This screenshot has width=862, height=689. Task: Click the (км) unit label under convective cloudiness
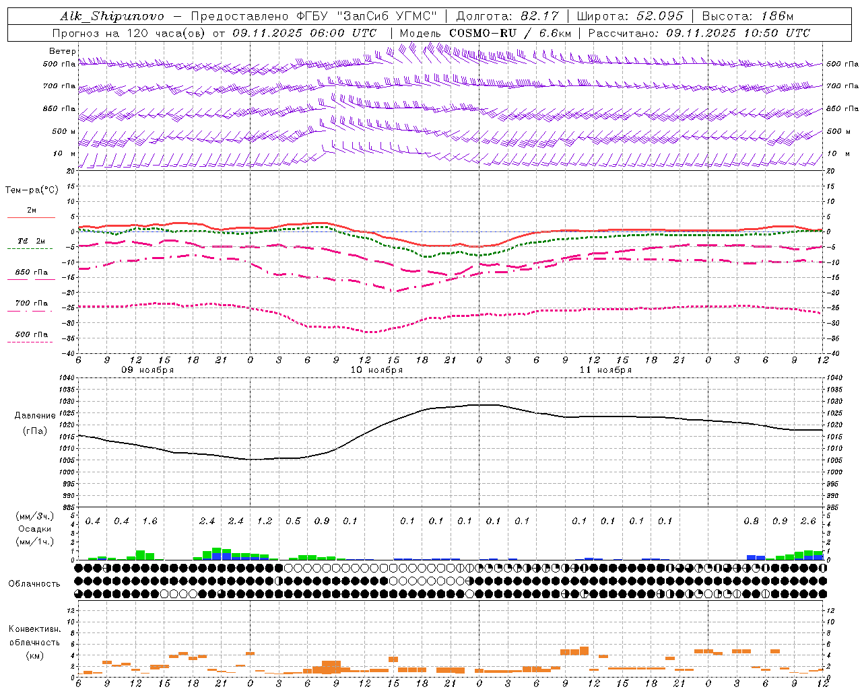pyautogui.click(x=34, y=655)
